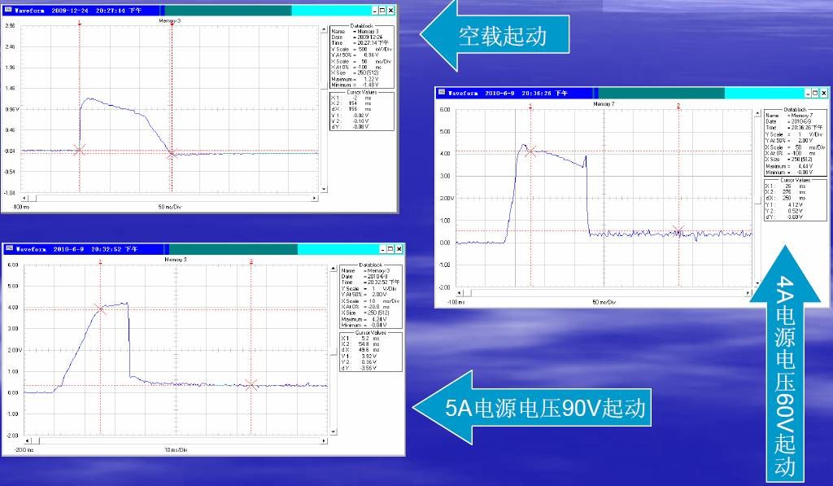
Task: Click the 2009-12-24 waveform window system icon
Action: 9,11
